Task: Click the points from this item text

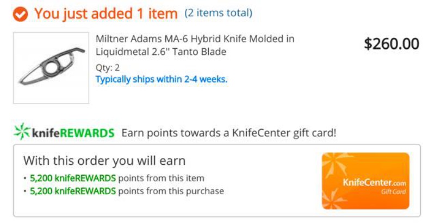Action: point(161,178)
